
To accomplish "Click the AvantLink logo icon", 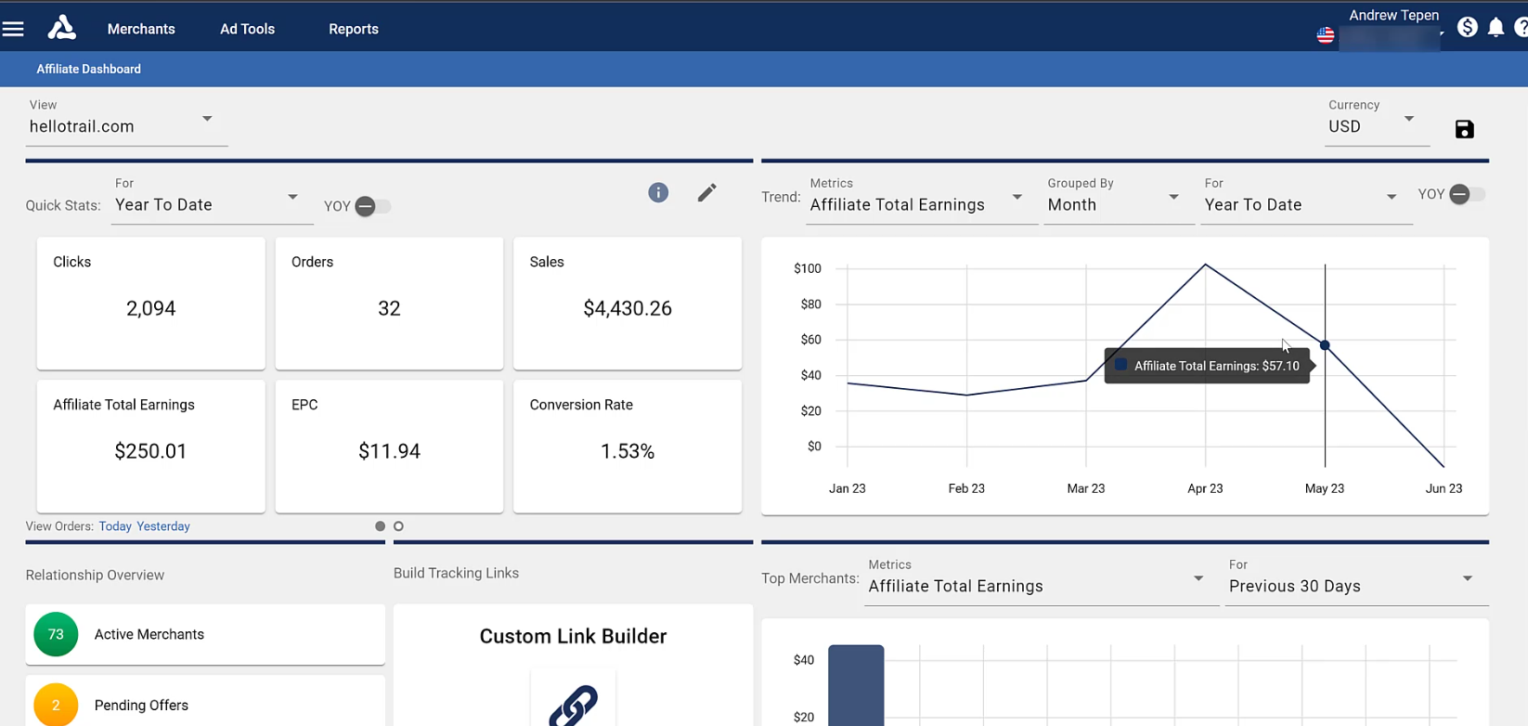I will 62,28.
